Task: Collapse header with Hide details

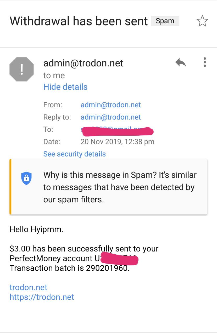Action: pos(65,87)
